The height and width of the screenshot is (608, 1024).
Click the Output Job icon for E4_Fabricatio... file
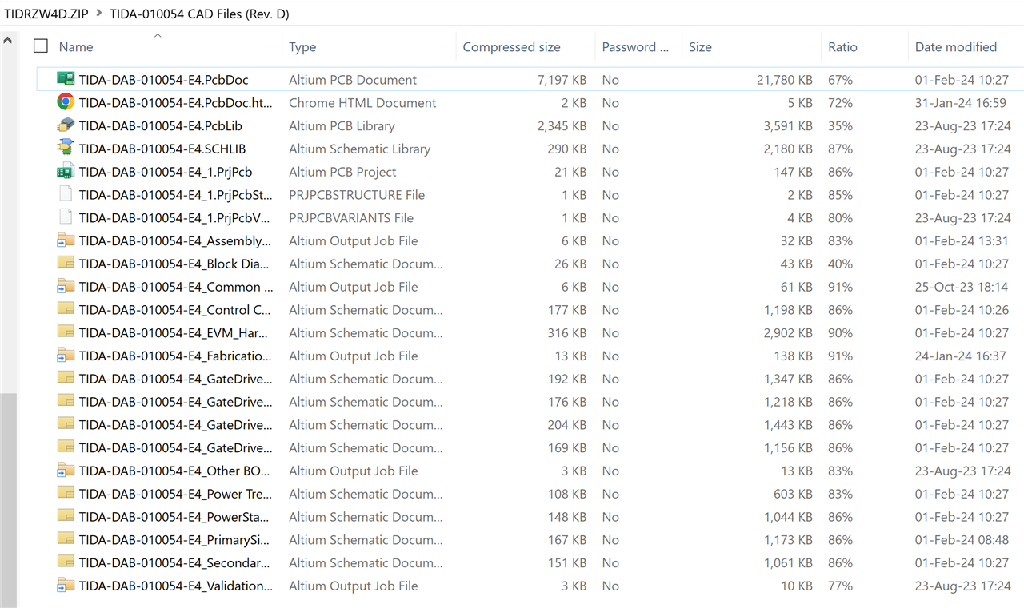click(x=66, y=356)
